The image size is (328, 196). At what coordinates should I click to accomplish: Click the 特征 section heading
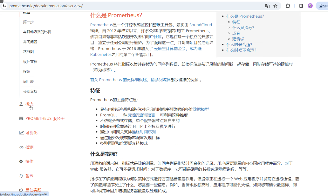(95, 91)
